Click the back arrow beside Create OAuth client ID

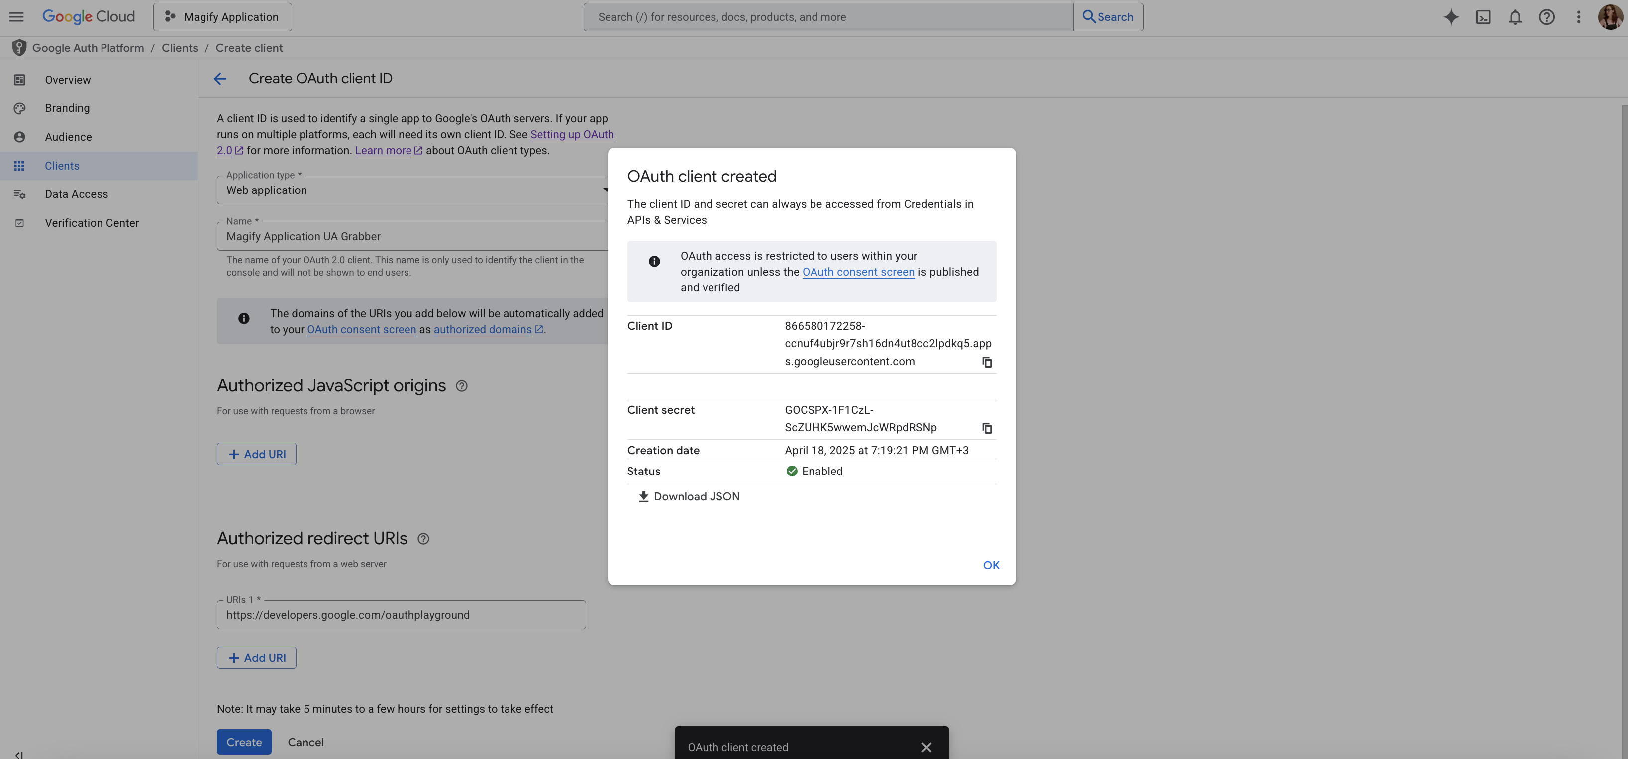tap(219, 79)
